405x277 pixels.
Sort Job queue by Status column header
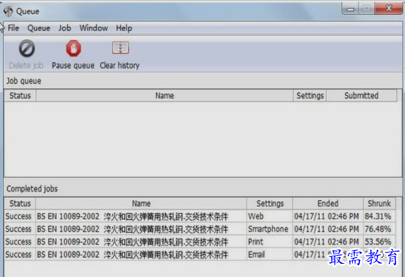20,96
